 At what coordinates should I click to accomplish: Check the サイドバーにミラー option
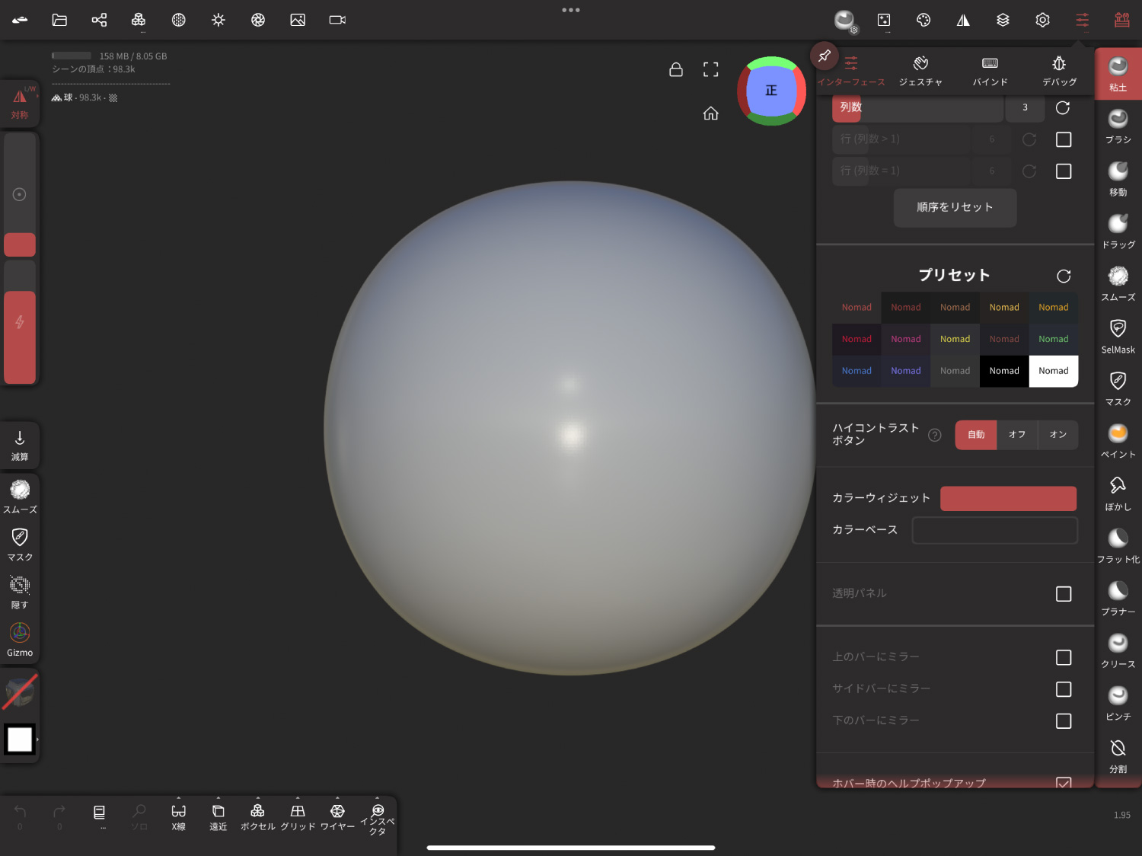tap(1063, 689)
